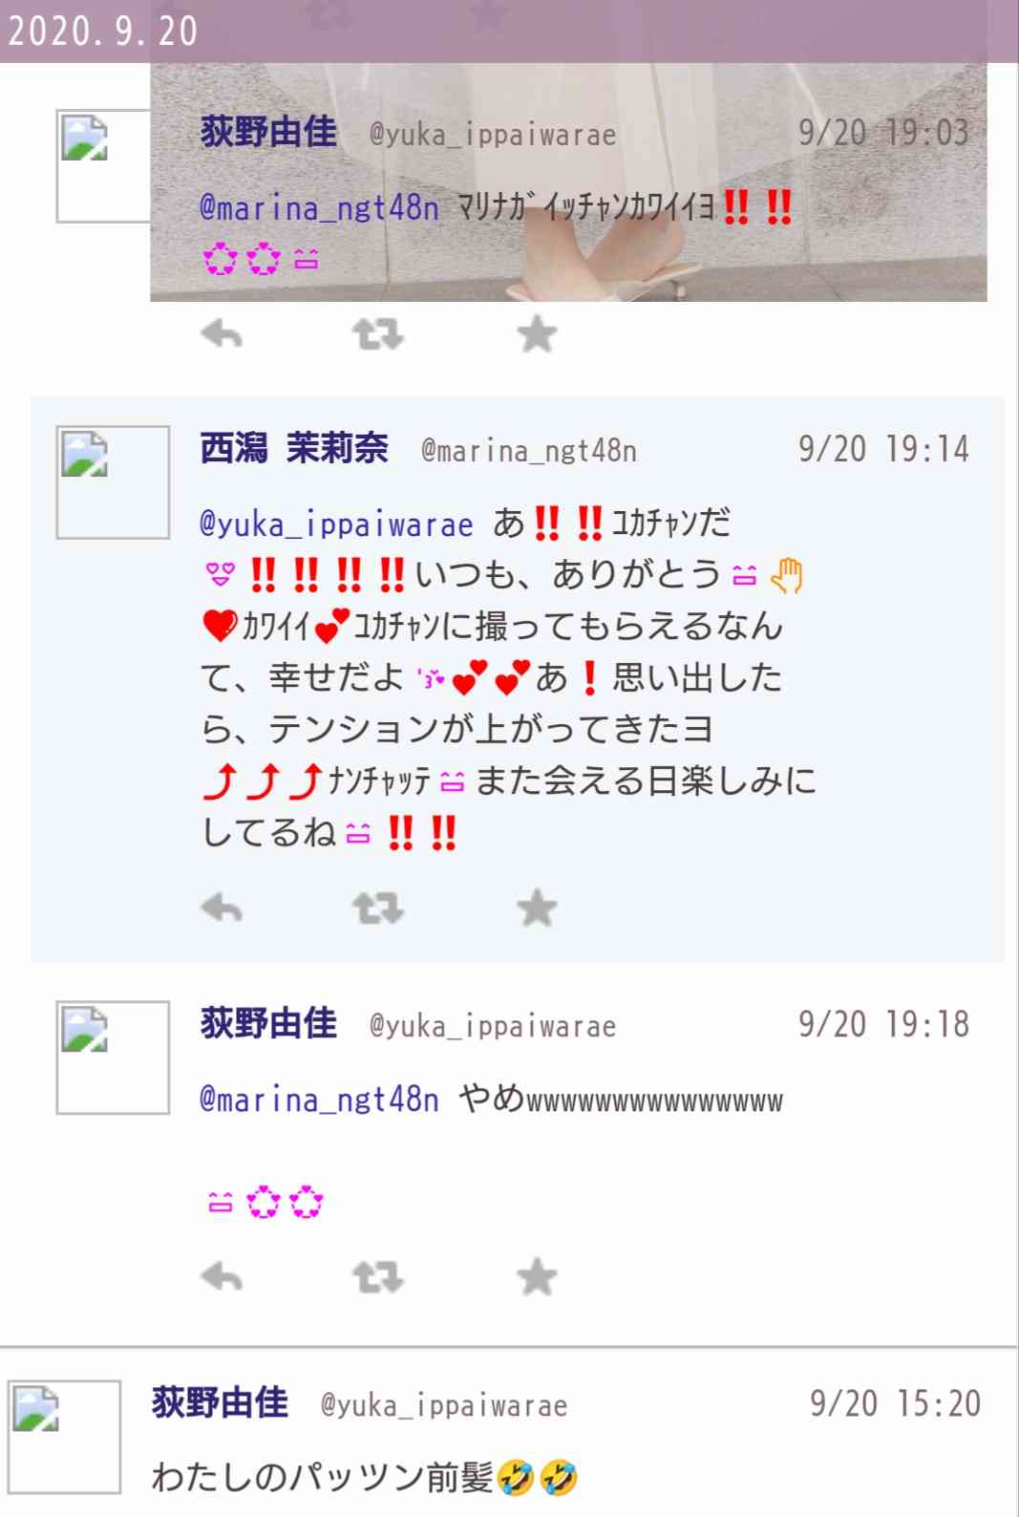Favorite the 19:03 tweet with star icon
1019x1517 pixels.
[x=537, y=335]
